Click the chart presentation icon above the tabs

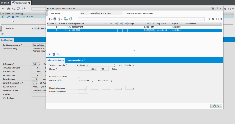59,54
